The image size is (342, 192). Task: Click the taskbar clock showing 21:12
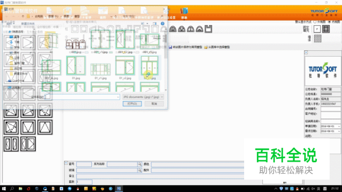335,189
